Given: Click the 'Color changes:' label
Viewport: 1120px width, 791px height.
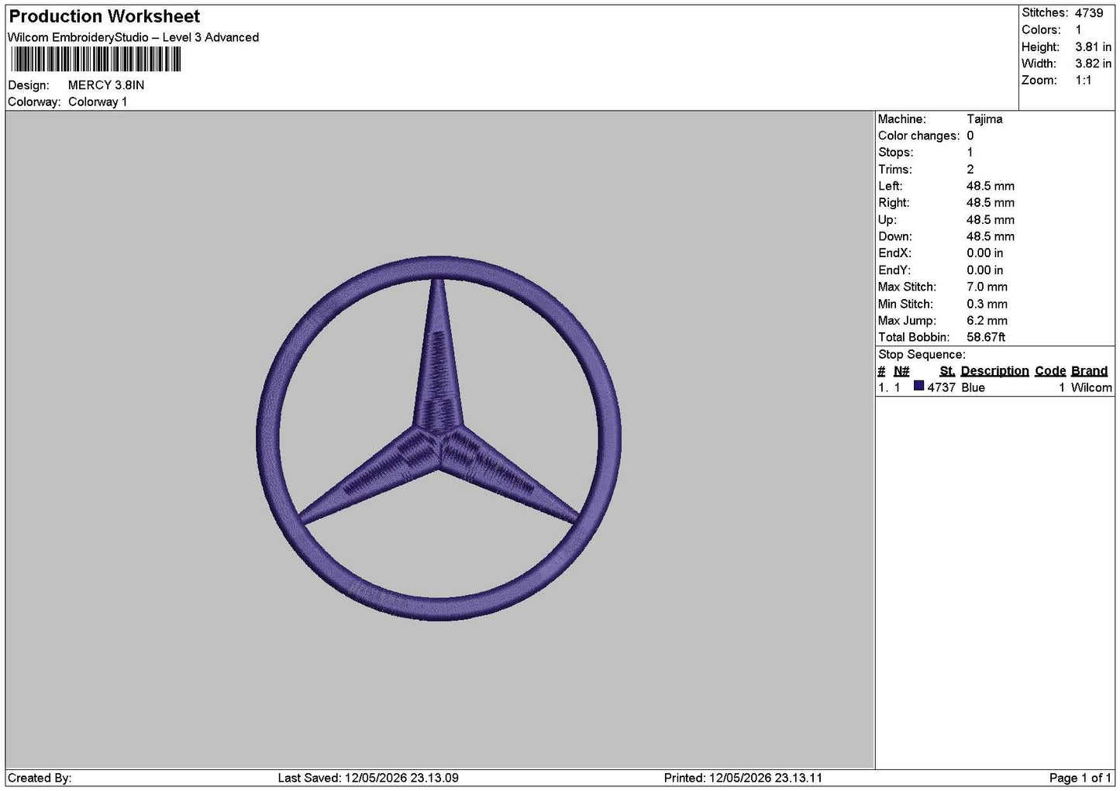Looking at the screenshot, I should 918,136.
